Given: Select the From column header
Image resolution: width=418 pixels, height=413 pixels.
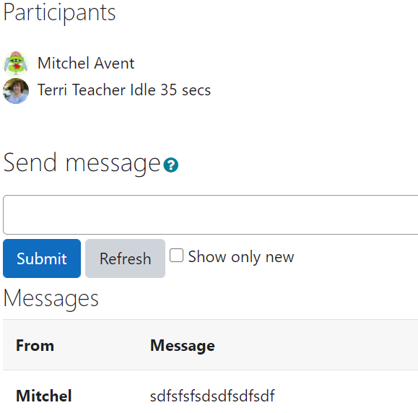Looking at the screenshot, I should click(x=35, y=346).
